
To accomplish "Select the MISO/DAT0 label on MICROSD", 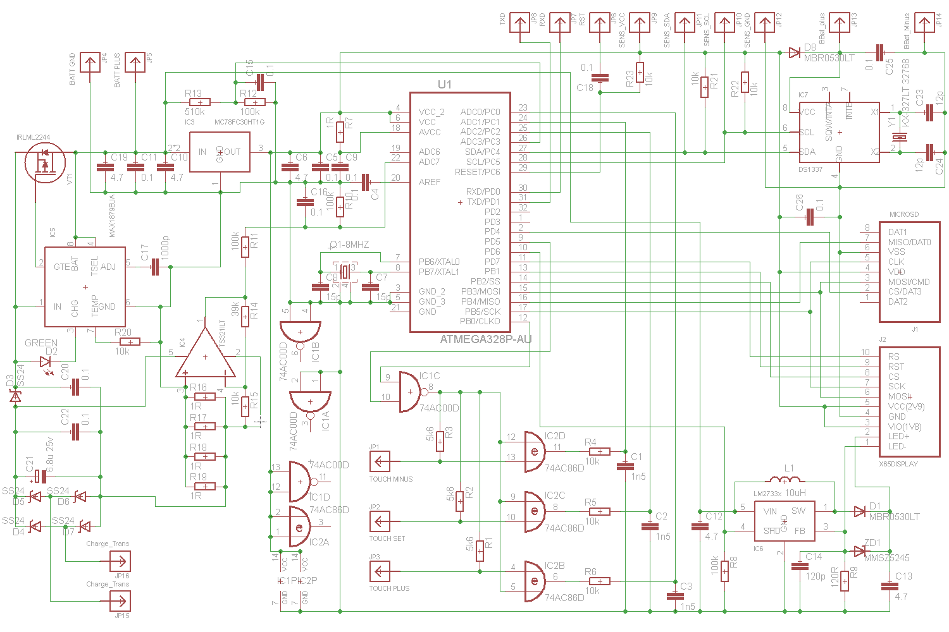I will [x=909, y=242].
